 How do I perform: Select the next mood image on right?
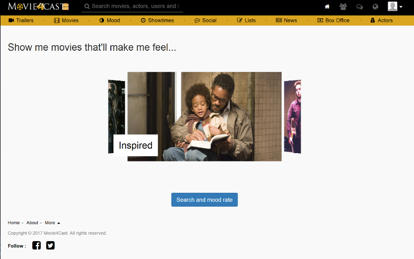pyautogui.click(x=292, y=116)
